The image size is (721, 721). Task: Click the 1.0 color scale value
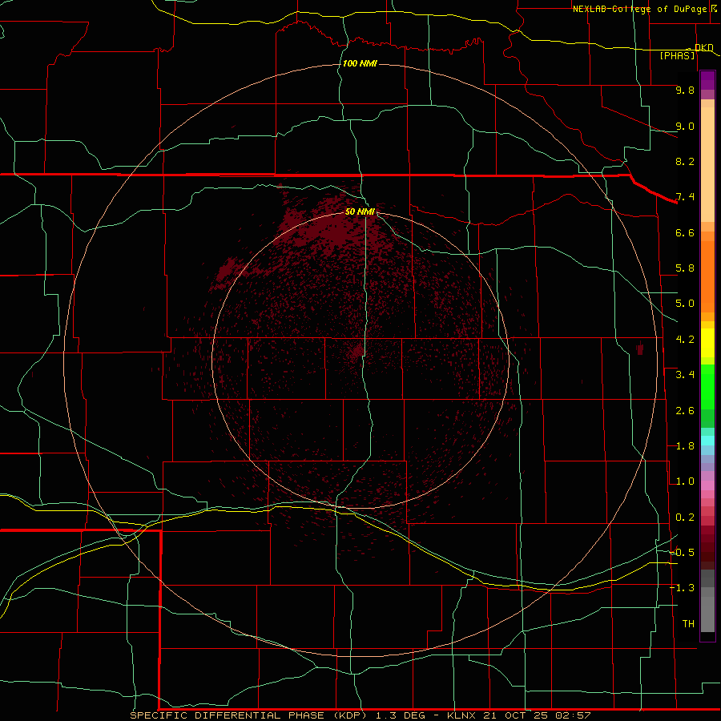685,481
